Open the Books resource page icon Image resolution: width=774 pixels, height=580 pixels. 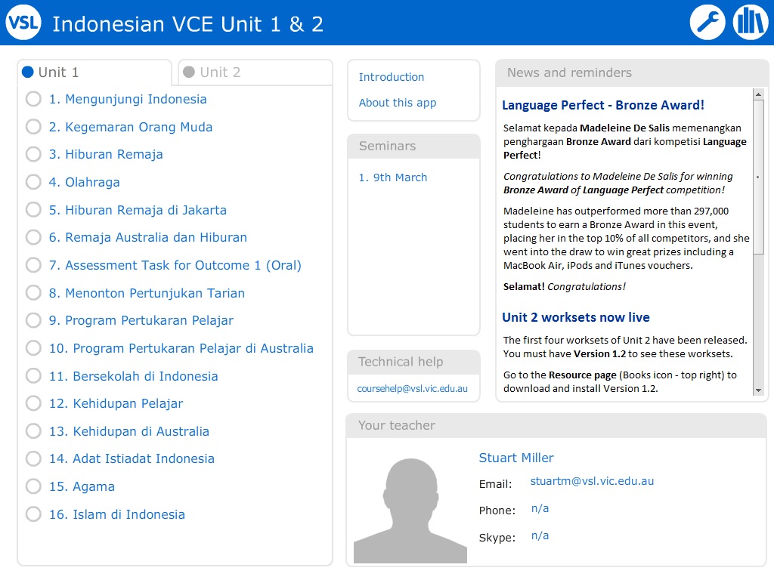pyautogui.click(x=751, y=22)
